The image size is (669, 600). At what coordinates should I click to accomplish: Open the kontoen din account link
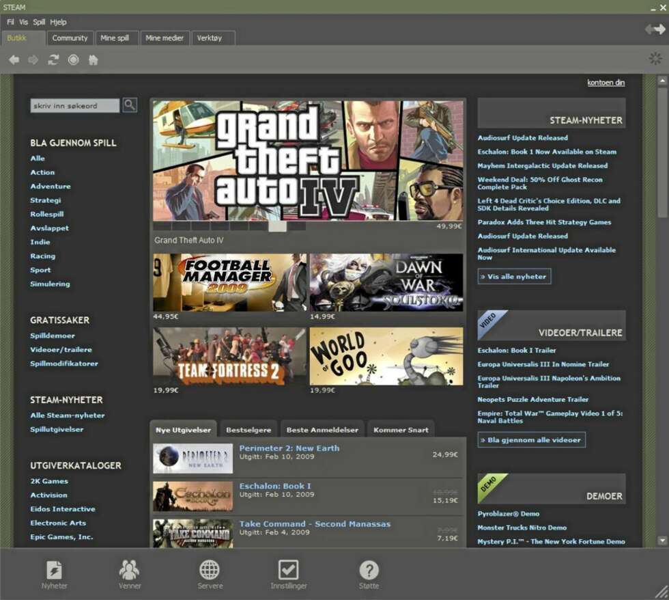(x=606, y=83)
